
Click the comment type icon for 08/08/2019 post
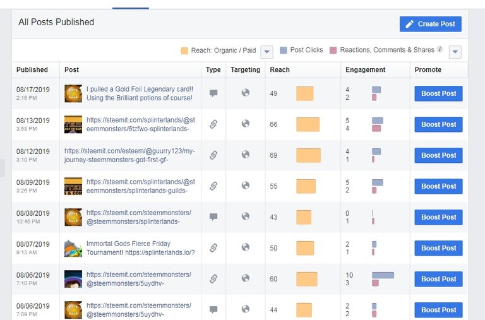pos(213,216)
